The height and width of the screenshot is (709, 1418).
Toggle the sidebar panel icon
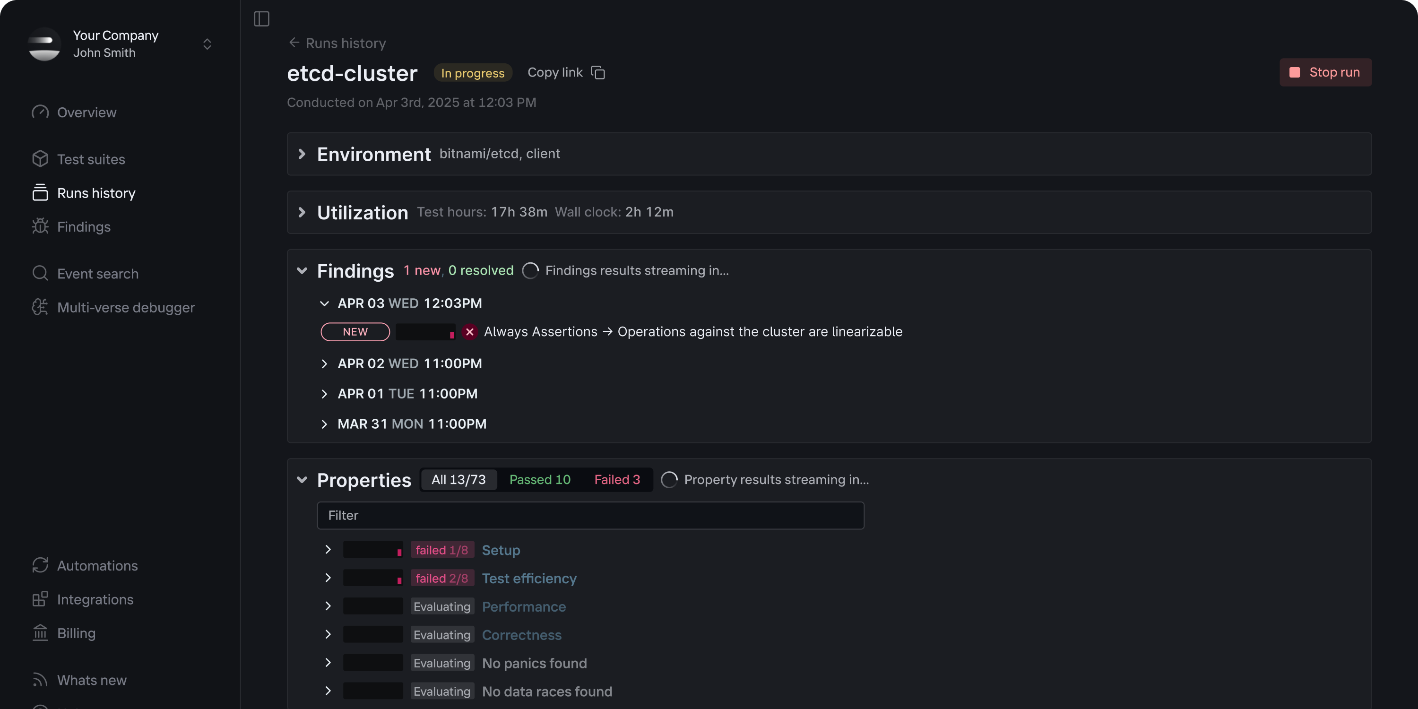261,19
